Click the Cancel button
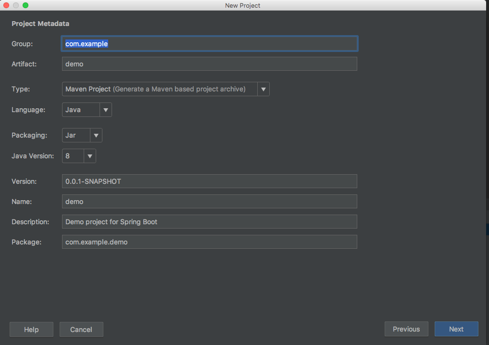489x345 pixels. coord(81,329)
